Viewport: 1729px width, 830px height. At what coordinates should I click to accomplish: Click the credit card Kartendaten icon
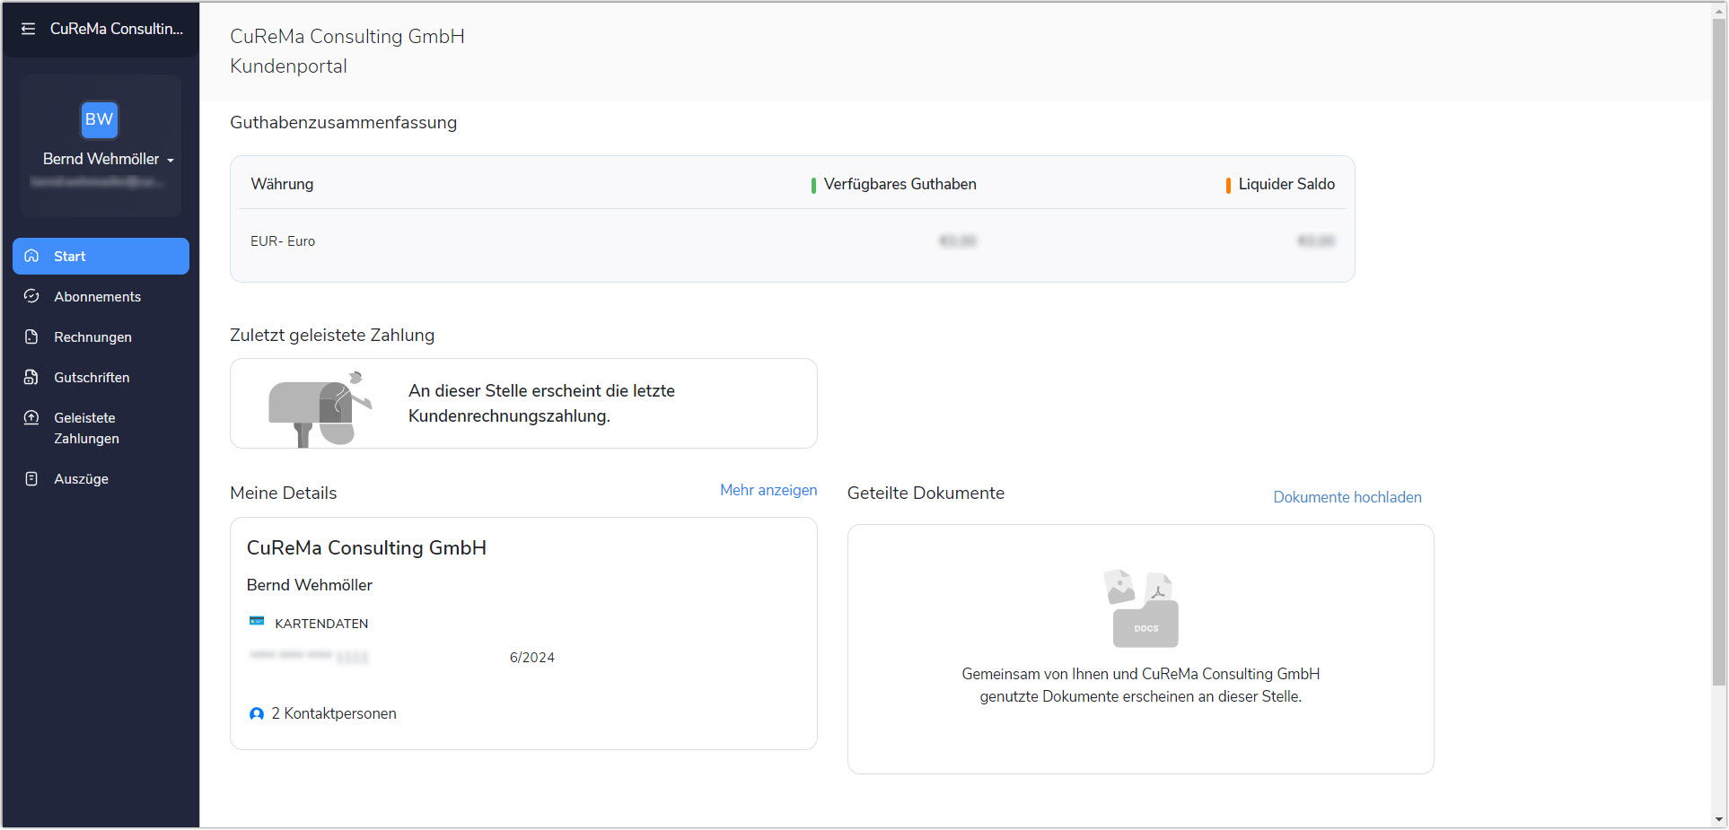tap(257, 621)
